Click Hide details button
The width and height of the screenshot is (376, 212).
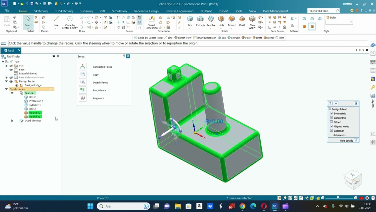pyautogui.click(x=349, y=140)
